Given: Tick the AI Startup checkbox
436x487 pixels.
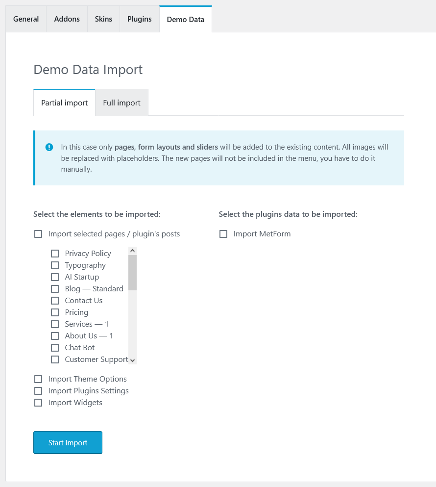Looking at the screenshot, I should (x=55, y=277).
